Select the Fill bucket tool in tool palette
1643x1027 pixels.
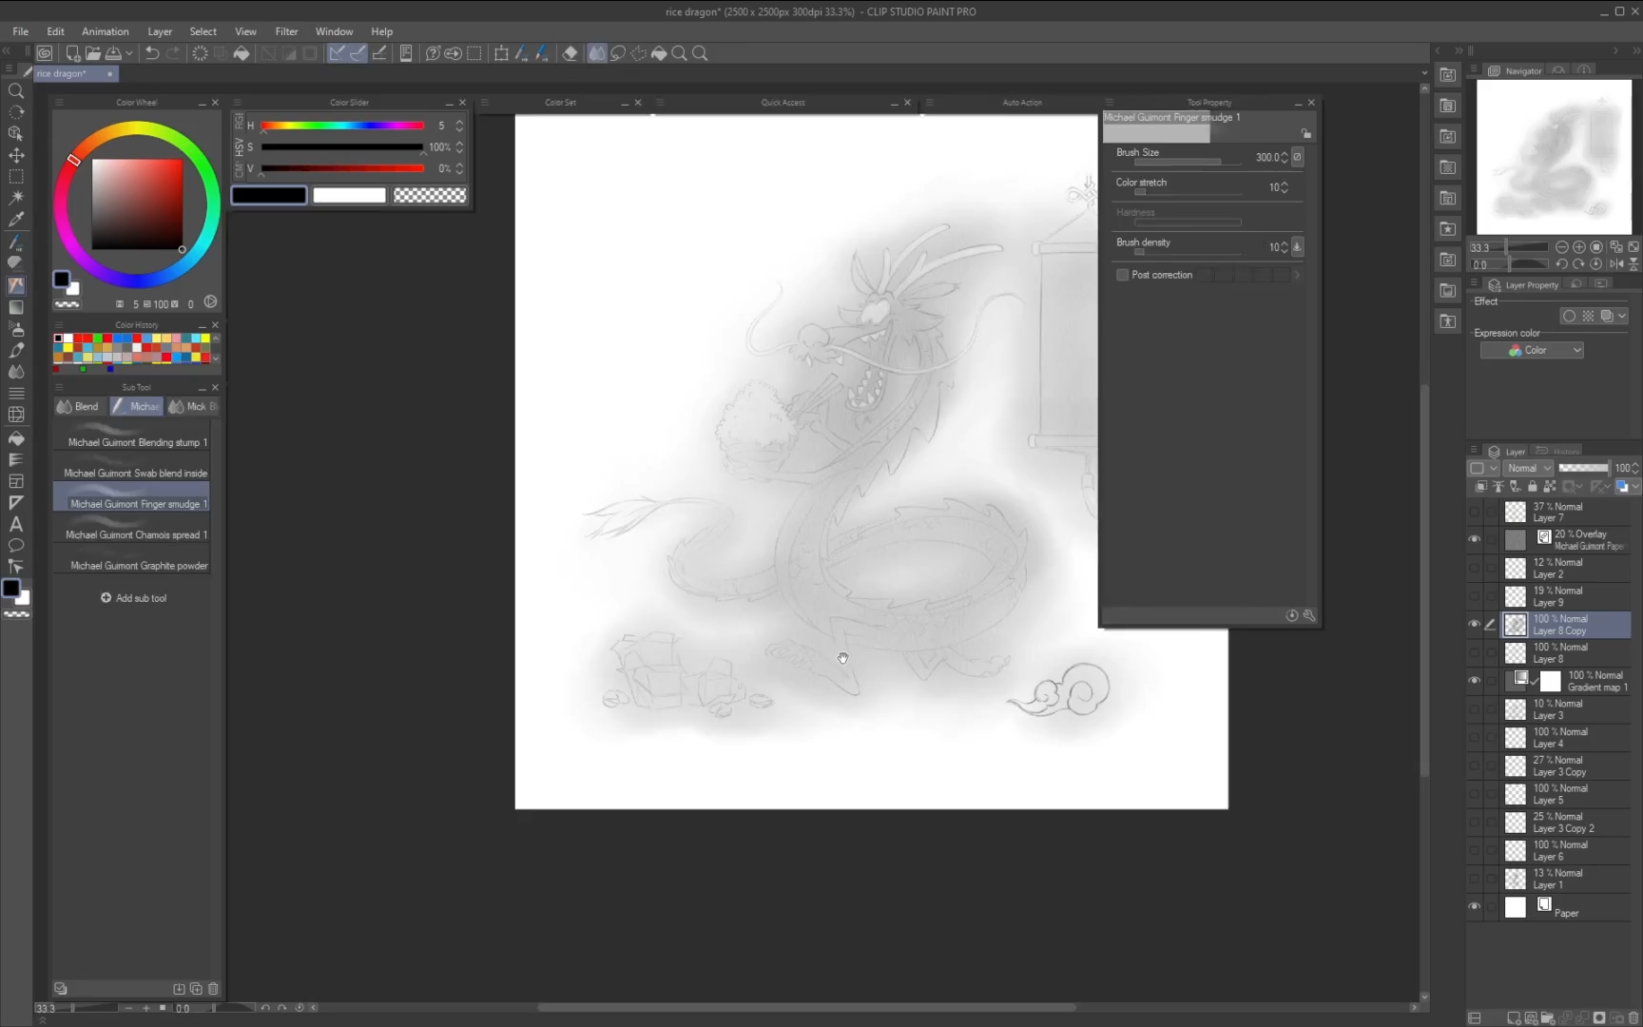[16, 438]
